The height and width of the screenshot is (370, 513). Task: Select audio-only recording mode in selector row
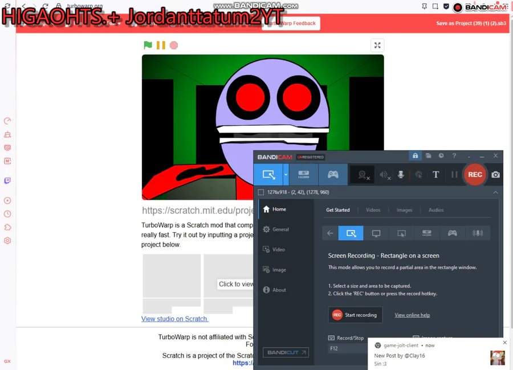click(x=478, y=233)
